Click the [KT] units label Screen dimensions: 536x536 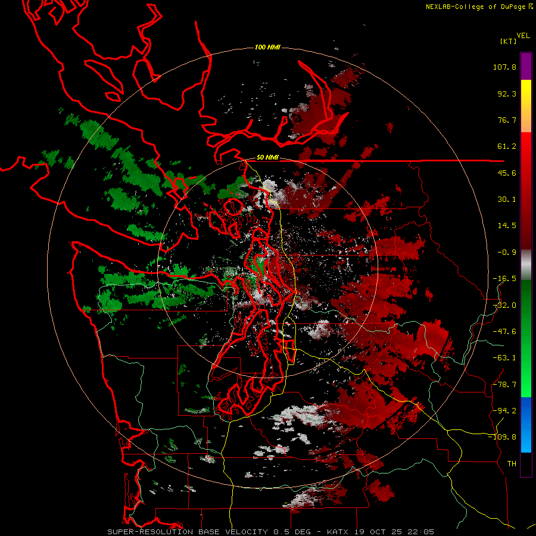[508, 41]
